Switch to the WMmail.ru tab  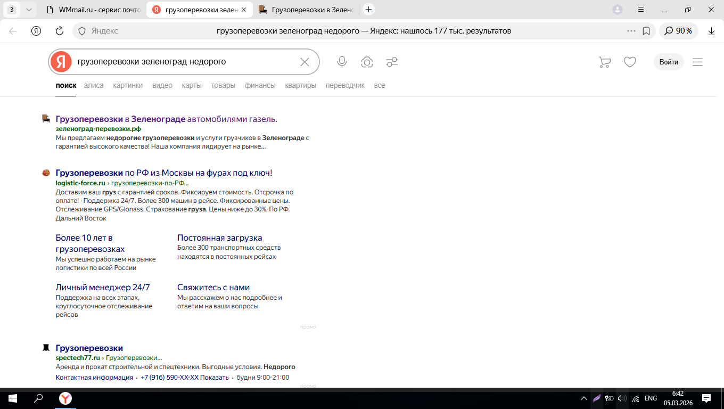93,9
